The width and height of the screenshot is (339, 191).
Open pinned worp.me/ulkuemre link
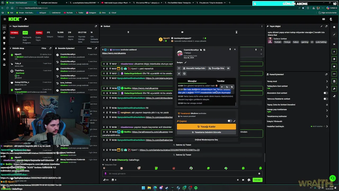coord(114,53)
